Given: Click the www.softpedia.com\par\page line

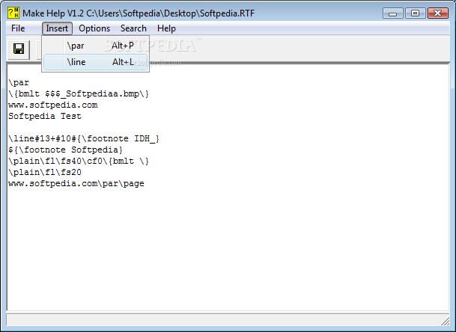Looking at the screenshot, I should [x=76, y=184].
